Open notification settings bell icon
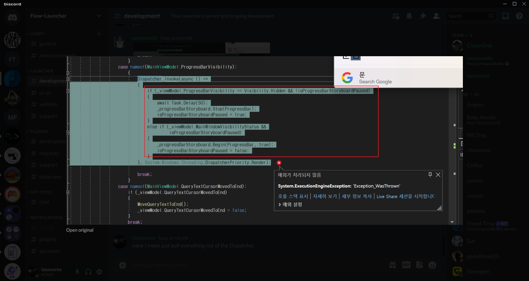The image size is (529, 281). point(409,16)
